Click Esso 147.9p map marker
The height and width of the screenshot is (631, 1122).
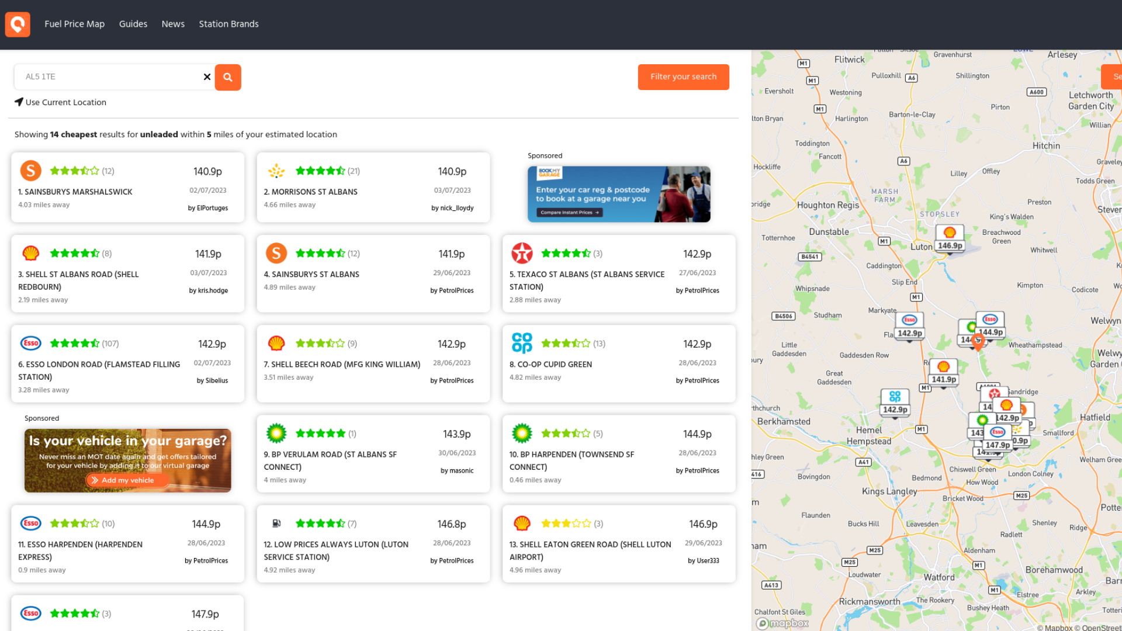[998, 438]
